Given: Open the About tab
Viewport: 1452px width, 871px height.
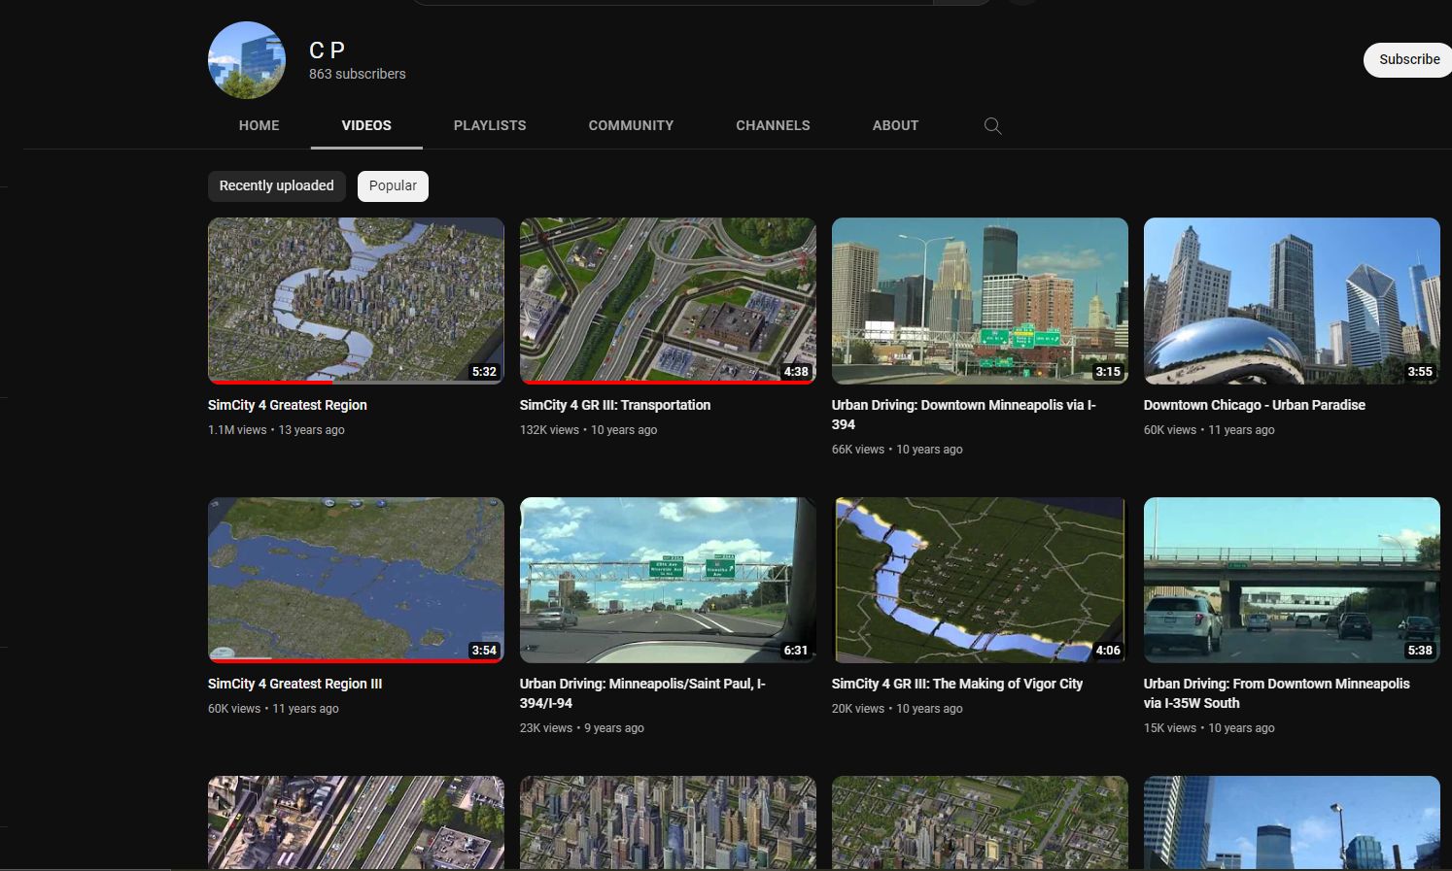Looking at the screenshot, I should click(895, 125).
